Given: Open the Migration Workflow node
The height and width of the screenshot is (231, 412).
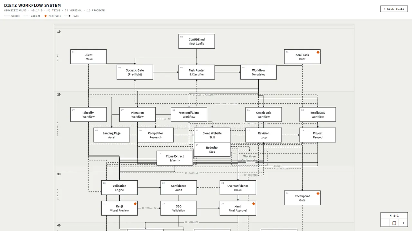Looking at the screenshot, I should 137,115.
